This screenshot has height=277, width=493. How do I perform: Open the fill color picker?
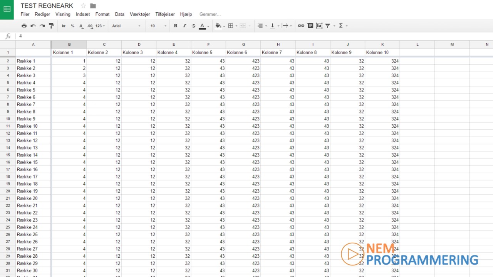(218, 26)
